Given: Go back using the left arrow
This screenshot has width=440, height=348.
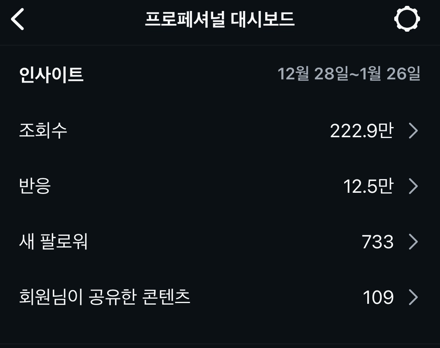Looking at the screenshot, I should pyautogui.click(x=18, y=19).
